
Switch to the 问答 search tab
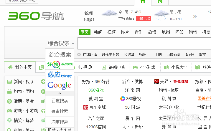179,32
